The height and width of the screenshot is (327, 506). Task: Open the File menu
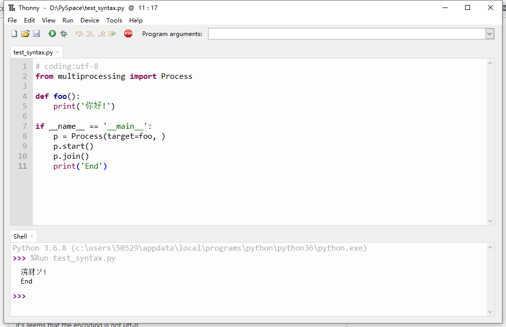click(x=12, y=20)
